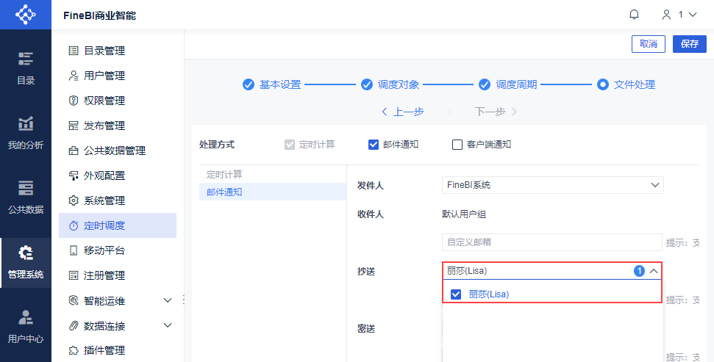The image size is (714, 362).
Task: Open the 目录 sidebar section
Action: [26, 68]
